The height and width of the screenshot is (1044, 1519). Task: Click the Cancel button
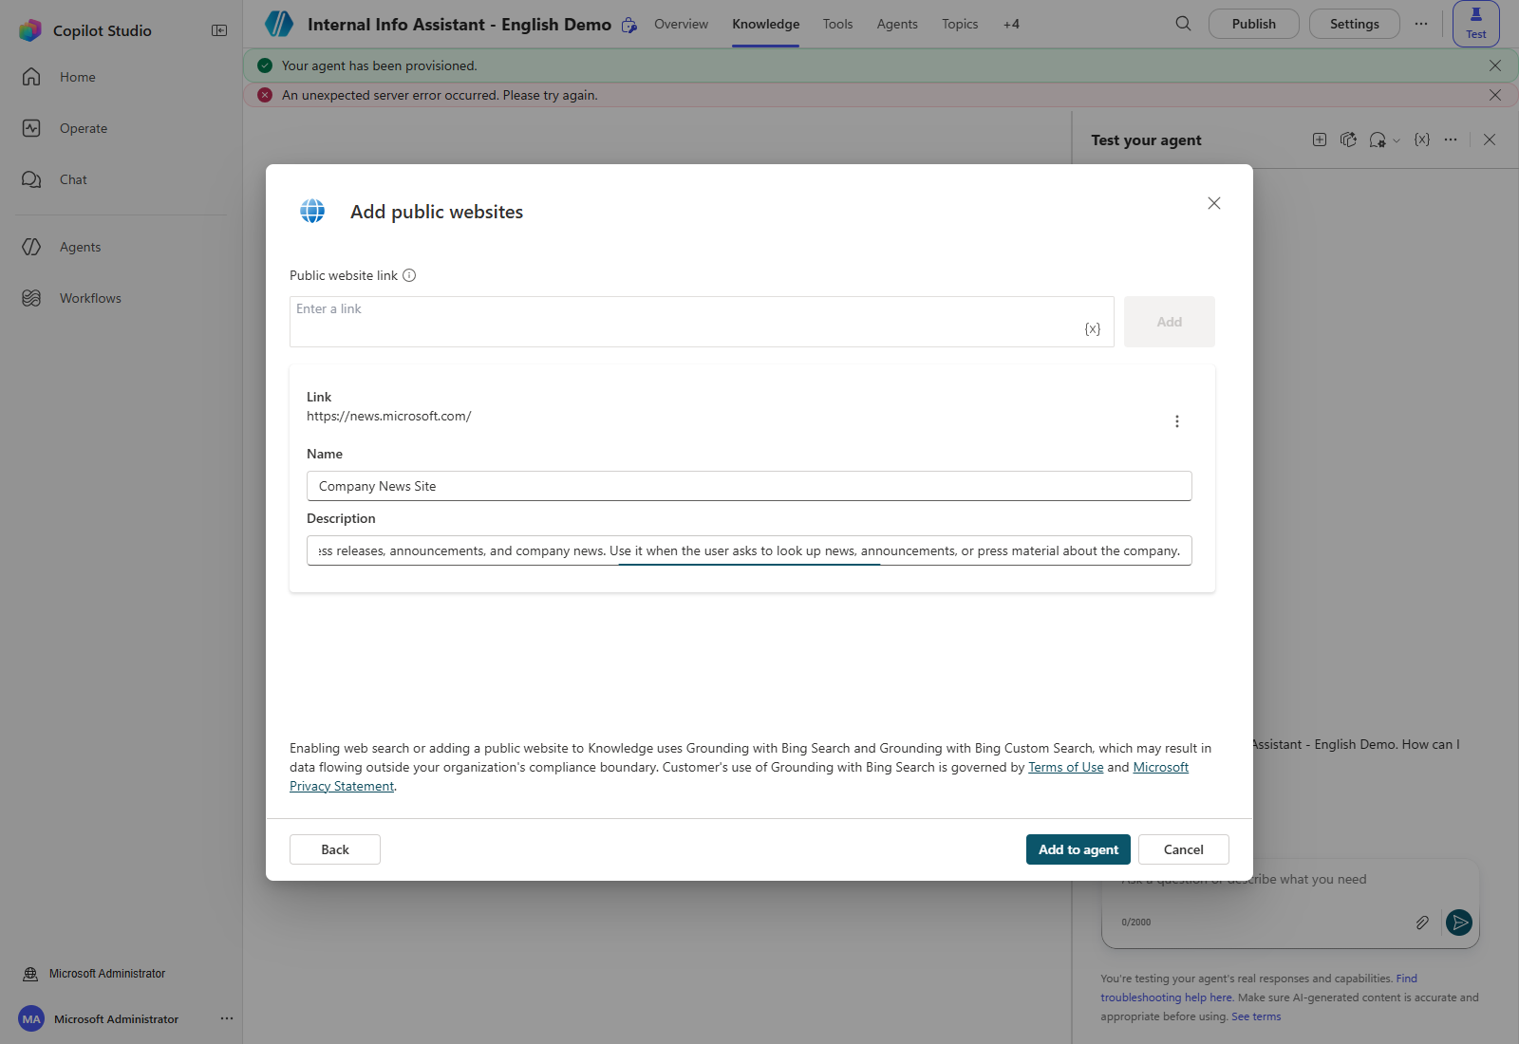(1184, 849)
